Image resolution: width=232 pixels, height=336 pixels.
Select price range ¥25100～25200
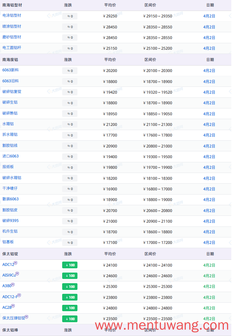[x=158, y=49]
